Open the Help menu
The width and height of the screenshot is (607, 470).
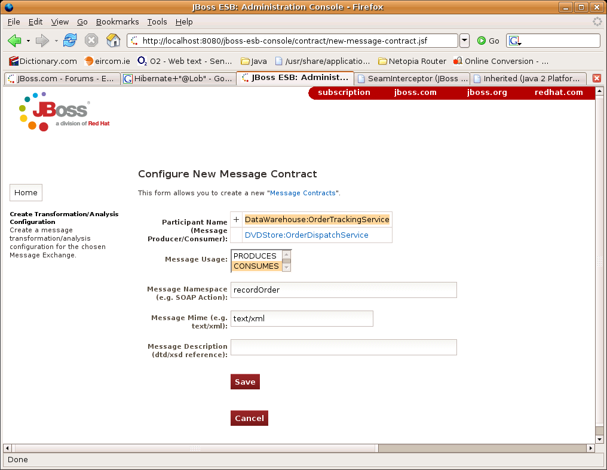click(x=184, y=21)
